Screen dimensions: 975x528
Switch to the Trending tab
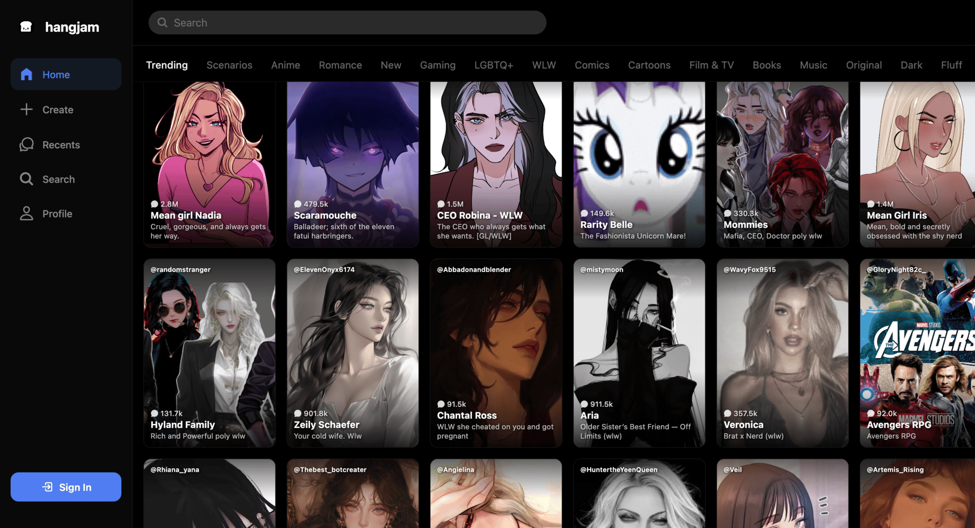click(x=167, y=65)
